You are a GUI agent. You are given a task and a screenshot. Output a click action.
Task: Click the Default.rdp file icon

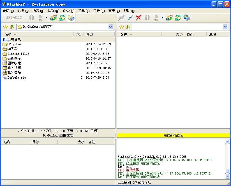pos(5,77)
